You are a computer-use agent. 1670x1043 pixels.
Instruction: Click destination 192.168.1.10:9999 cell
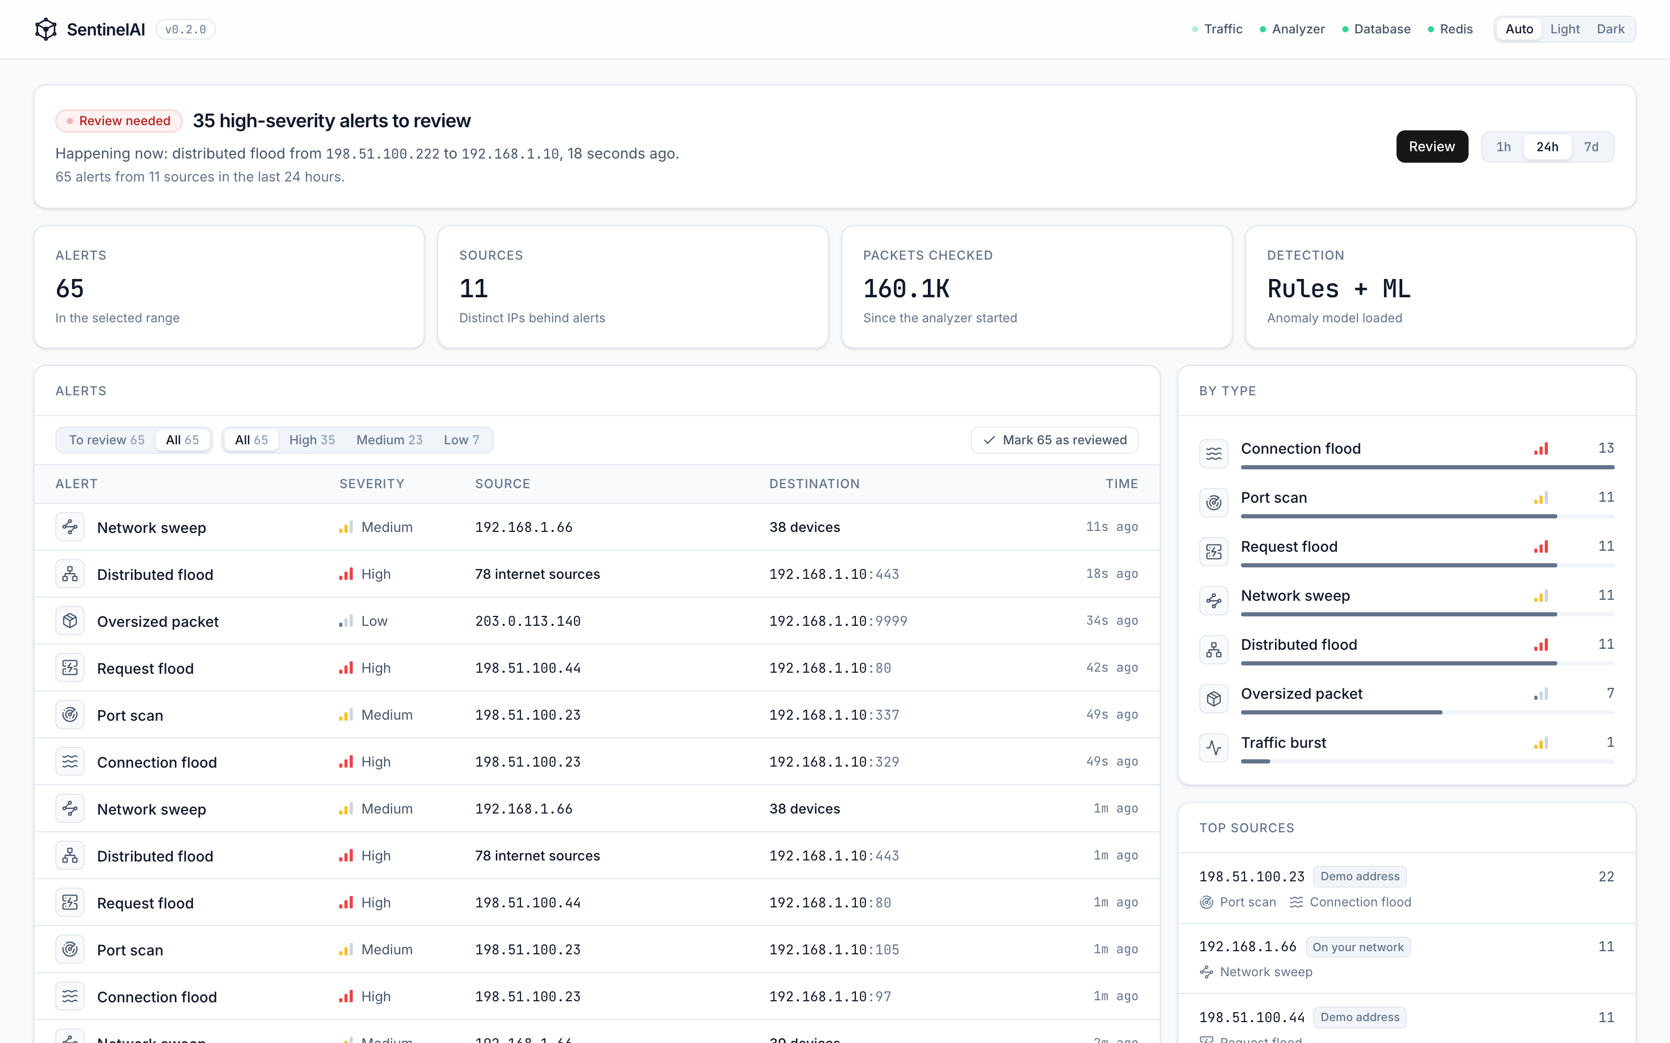[839, 621]
